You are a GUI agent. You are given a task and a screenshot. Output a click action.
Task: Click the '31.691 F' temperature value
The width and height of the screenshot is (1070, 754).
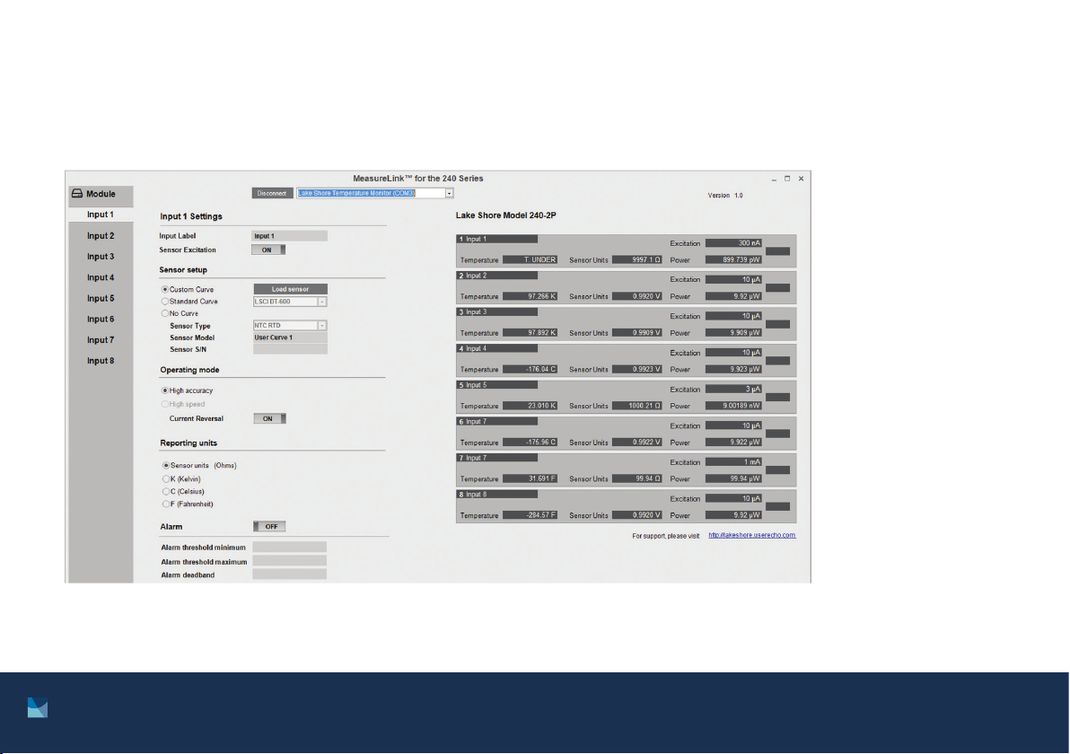click(531, 479)
